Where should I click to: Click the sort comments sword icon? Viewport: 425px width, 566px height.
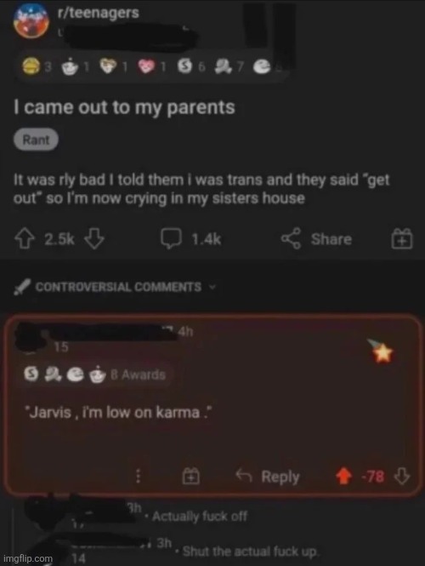pyautogui.click(x=22, y=287)
